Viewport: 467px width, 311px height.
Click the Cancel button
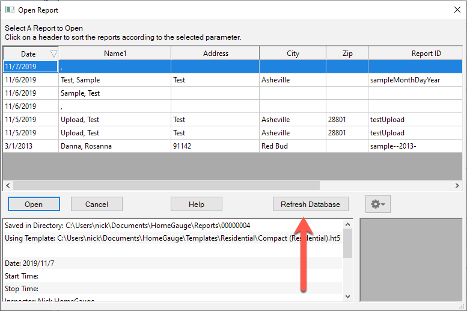tap(97, 205)
